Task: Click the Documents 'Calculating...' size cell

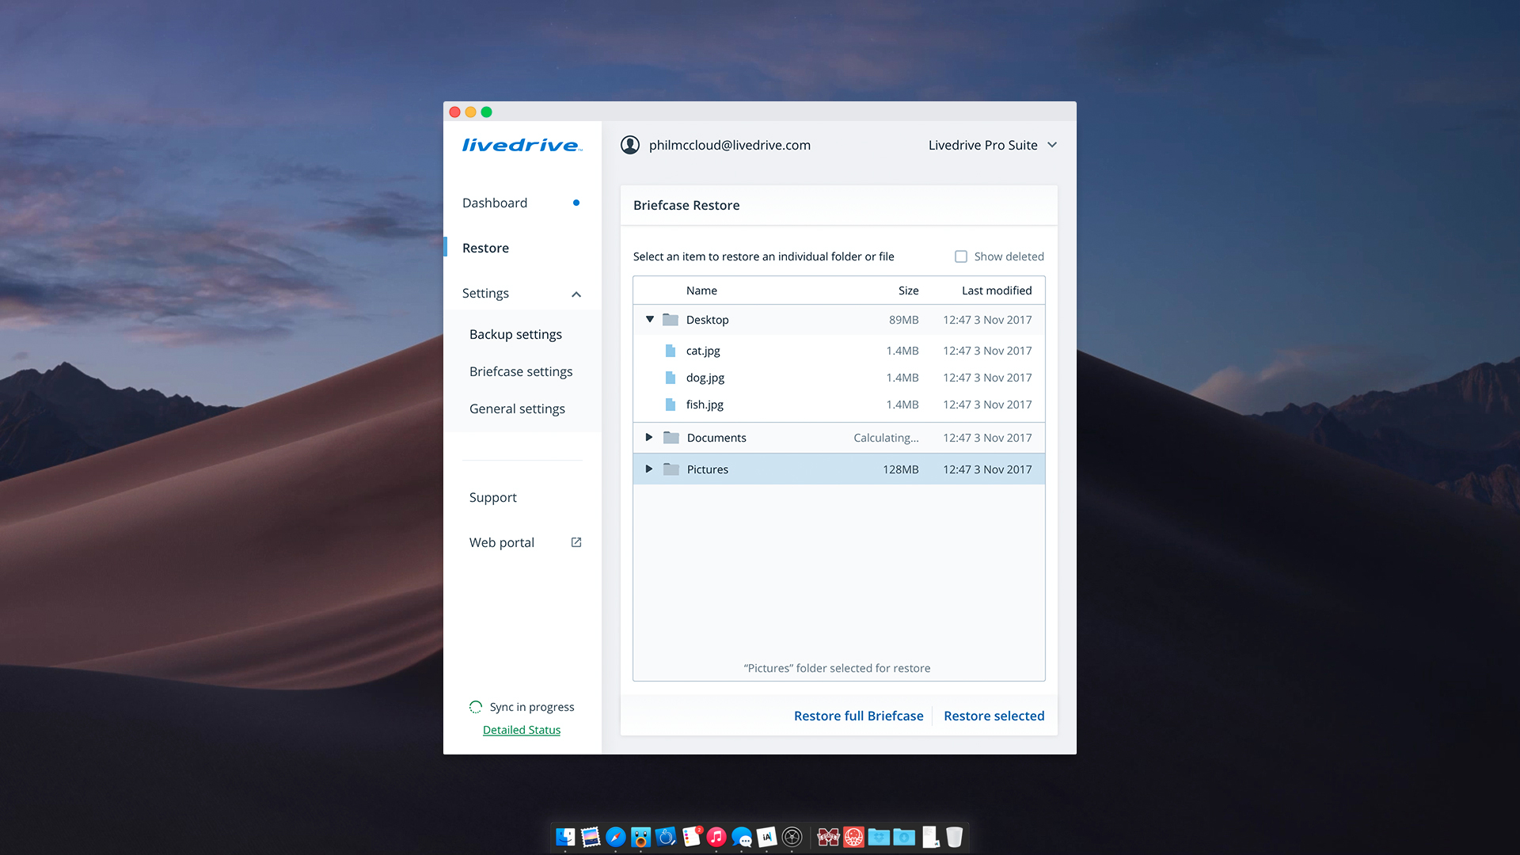Action: tap(886, 438)
